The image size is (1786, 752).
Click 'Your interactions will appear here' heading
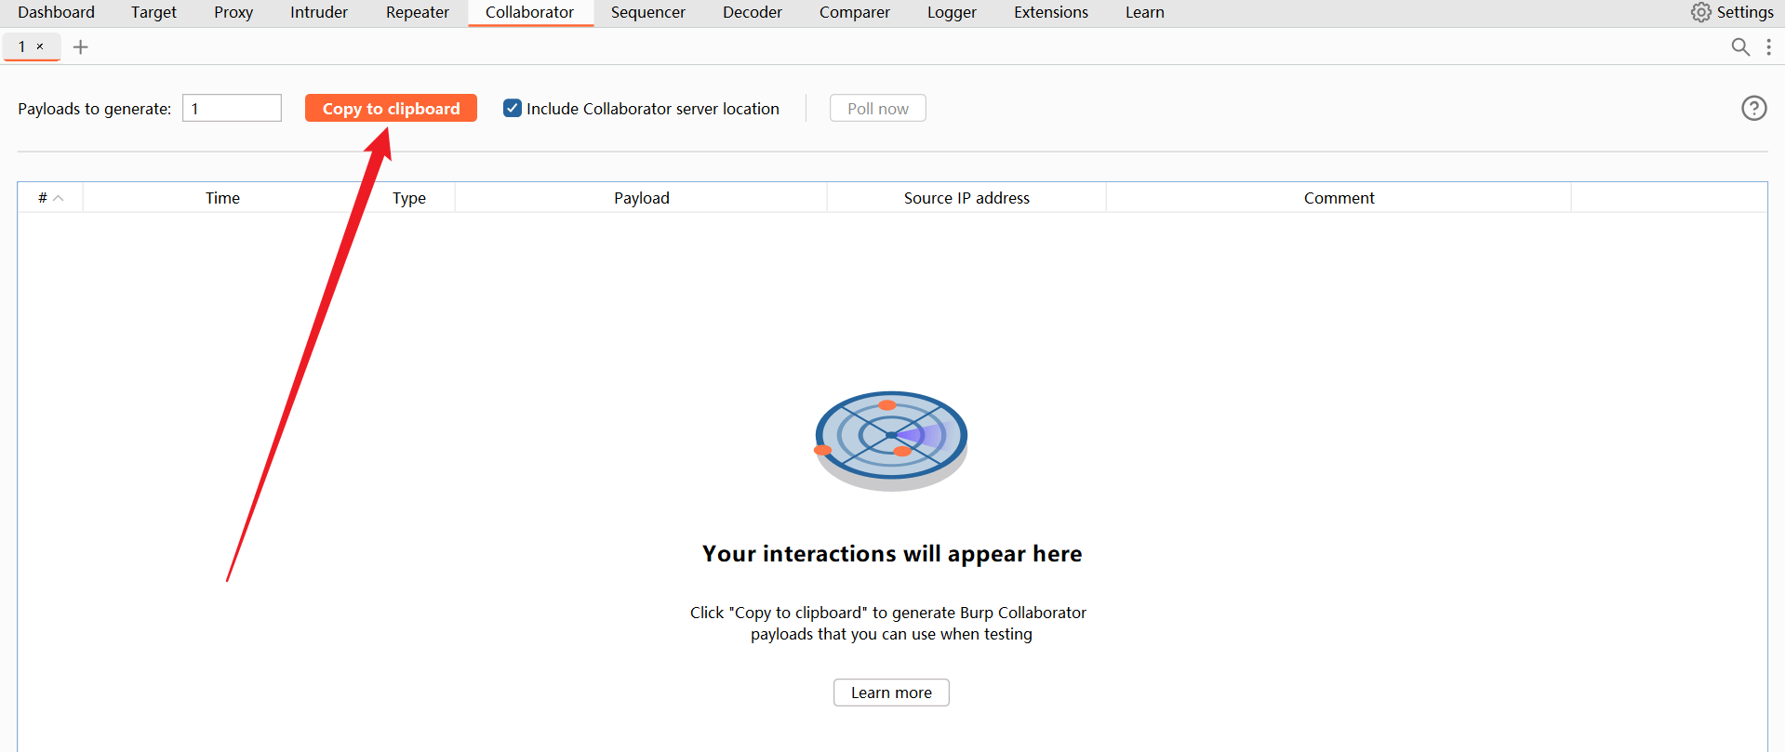point(892,553)
